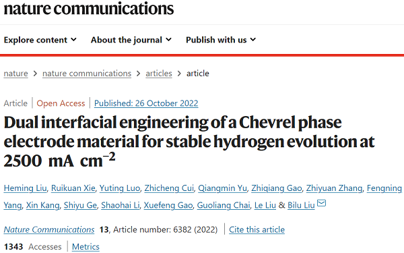This screenshot has height=253, width=404.
Task: Click the italic Nature Communications journal link
Action: [49, 229]
